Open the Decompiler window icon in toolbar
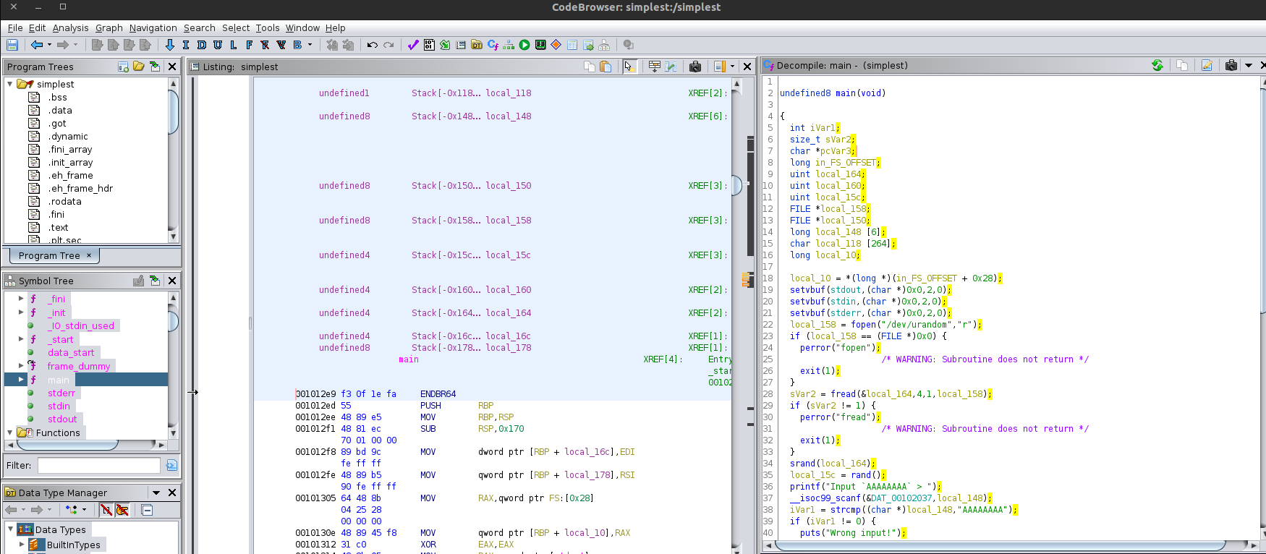Viewport: 1266px width, 554px height. [493, 45]
